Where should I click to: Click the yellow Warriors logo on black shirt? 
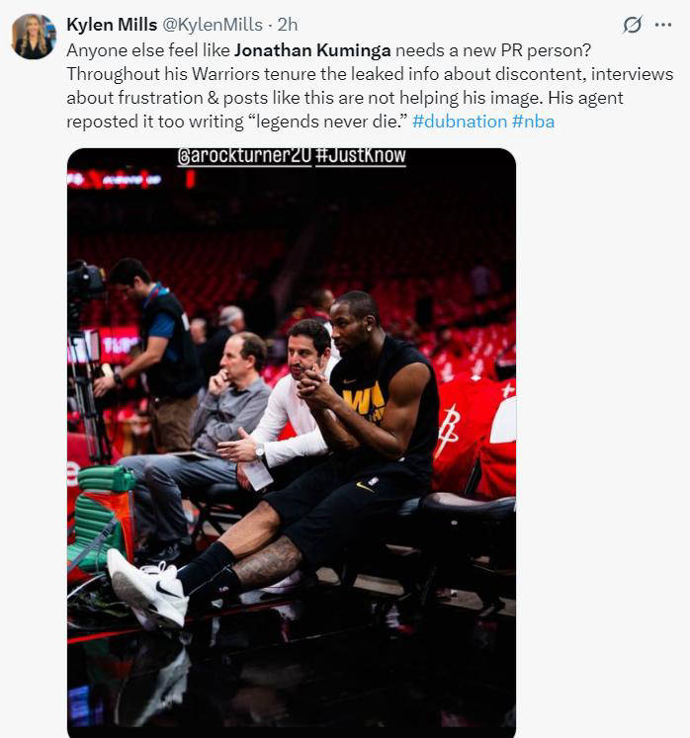(x=363, y=402)
